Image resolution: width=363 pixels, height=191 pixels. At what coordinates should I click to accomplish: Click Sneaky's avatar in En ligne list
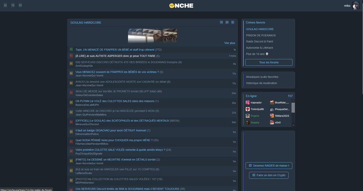coord(248,123)
